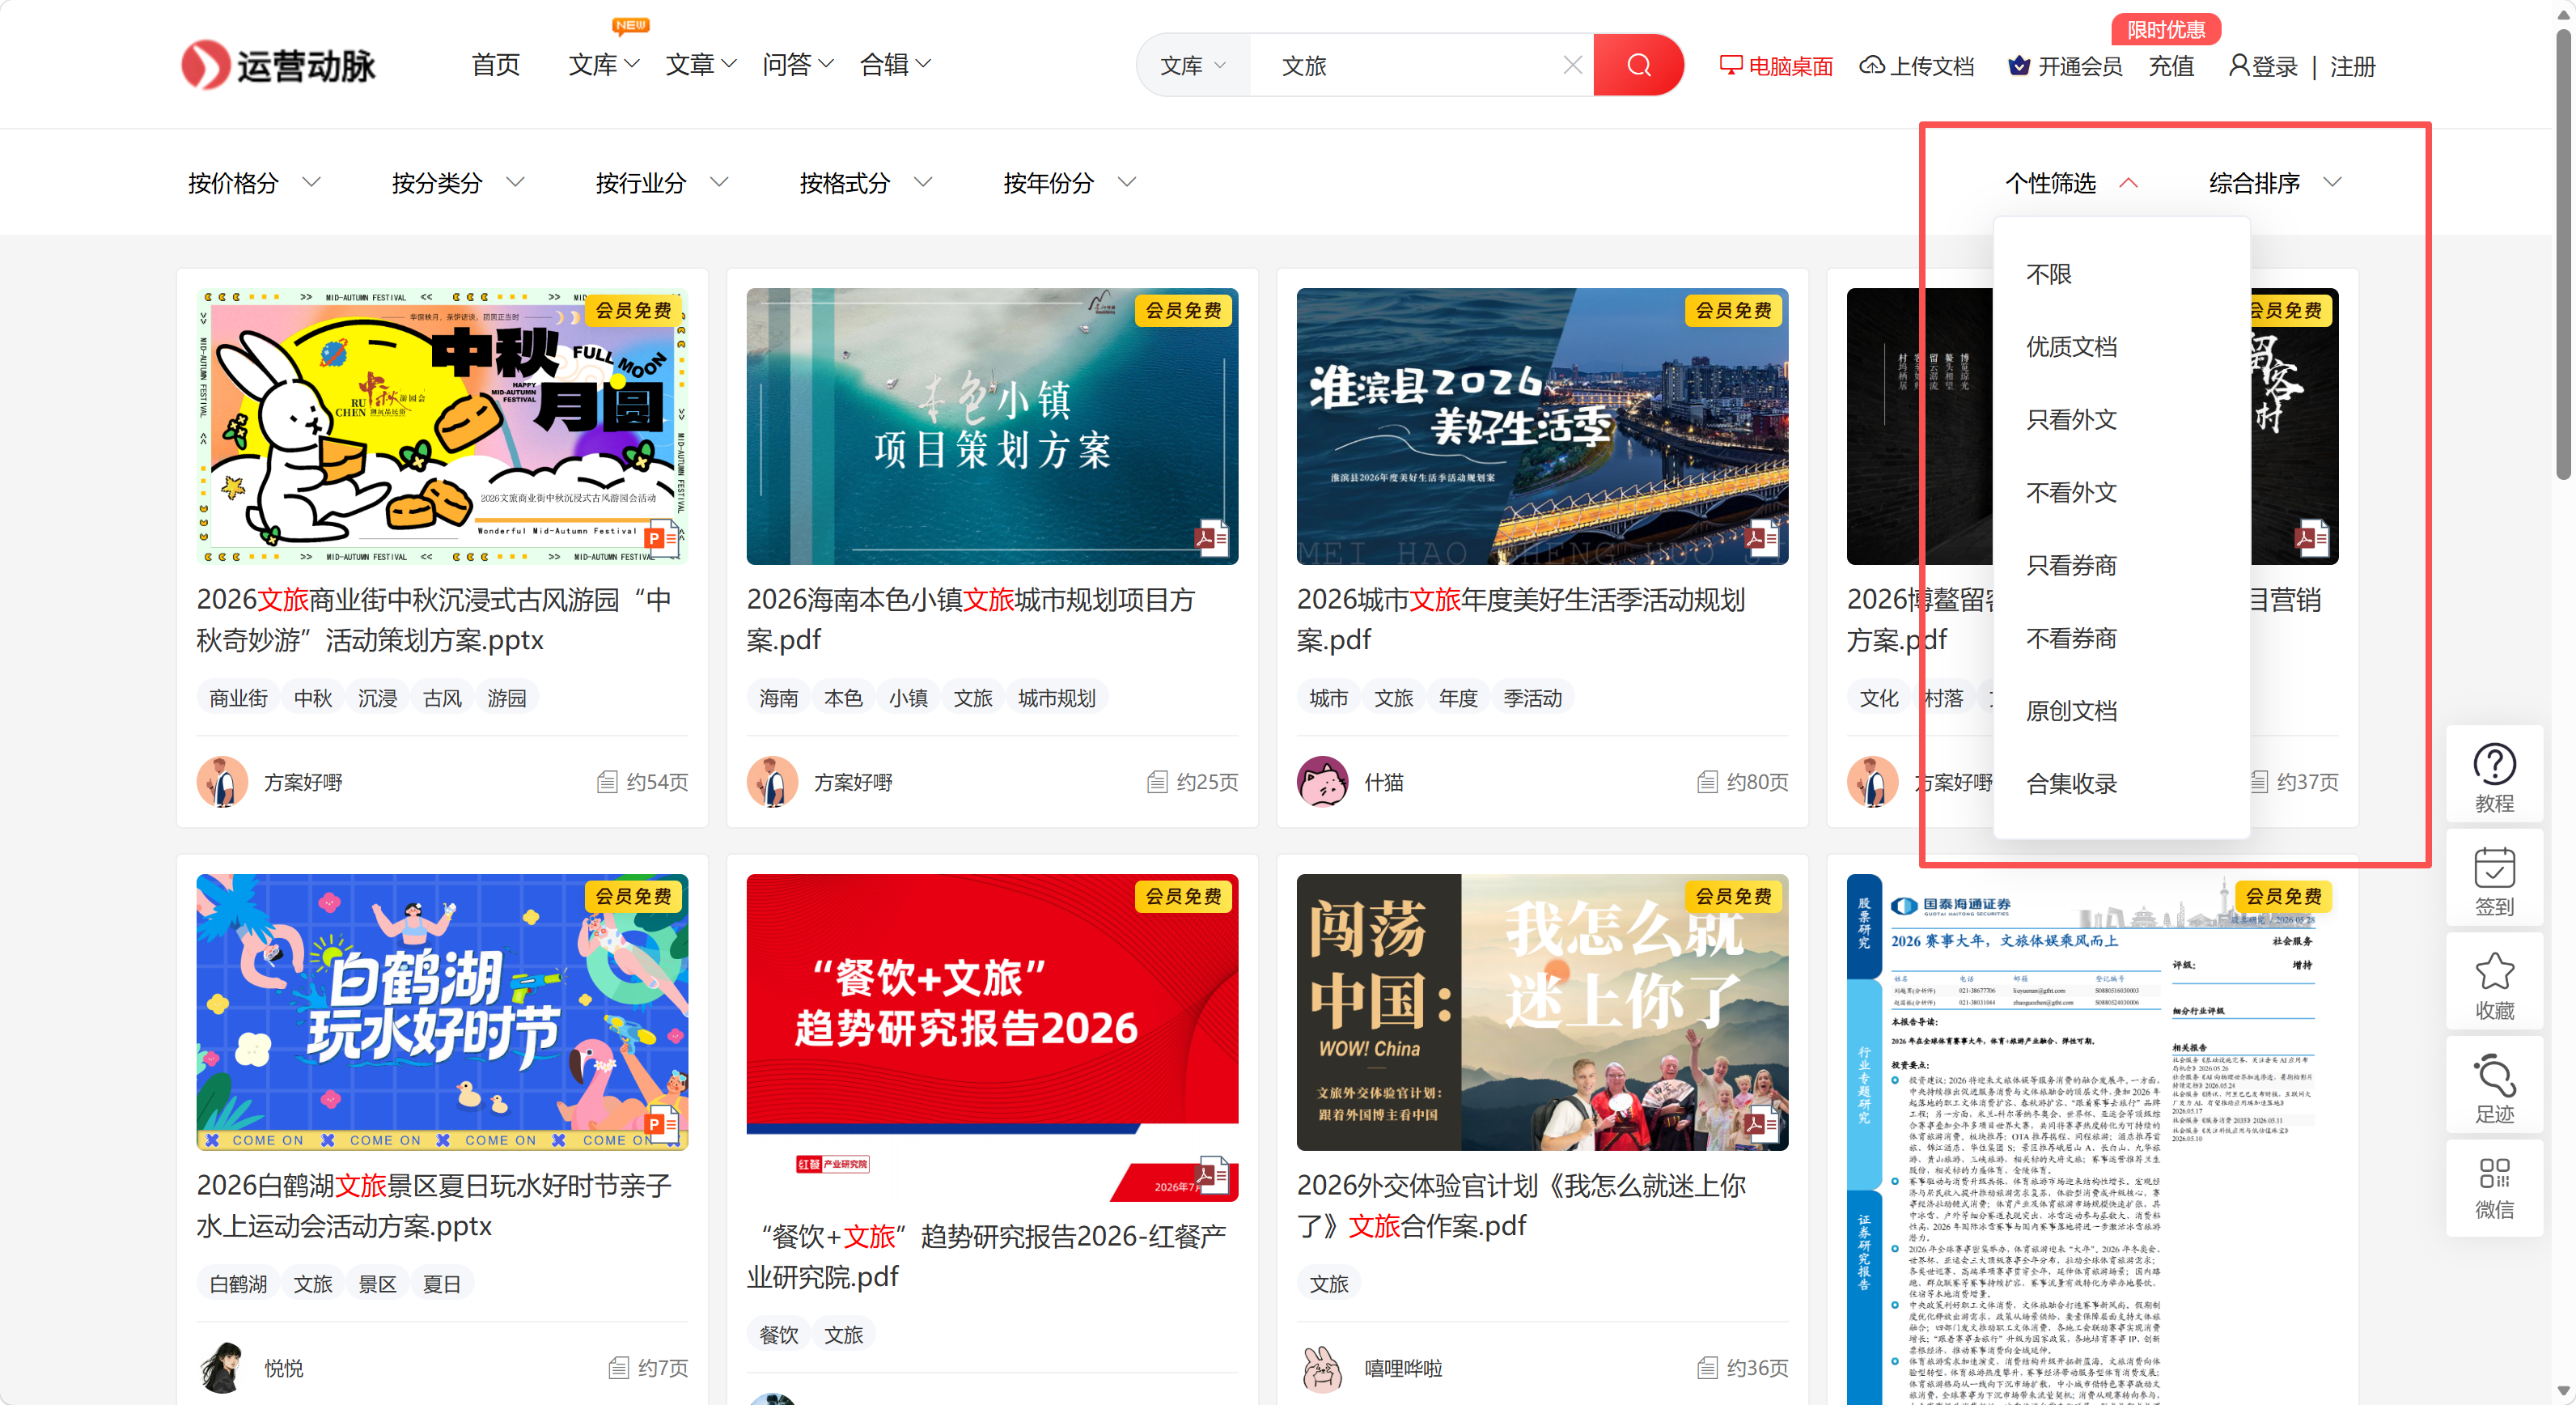Open the 中秋月圆 document thumbnail

(x=442, y=427)
